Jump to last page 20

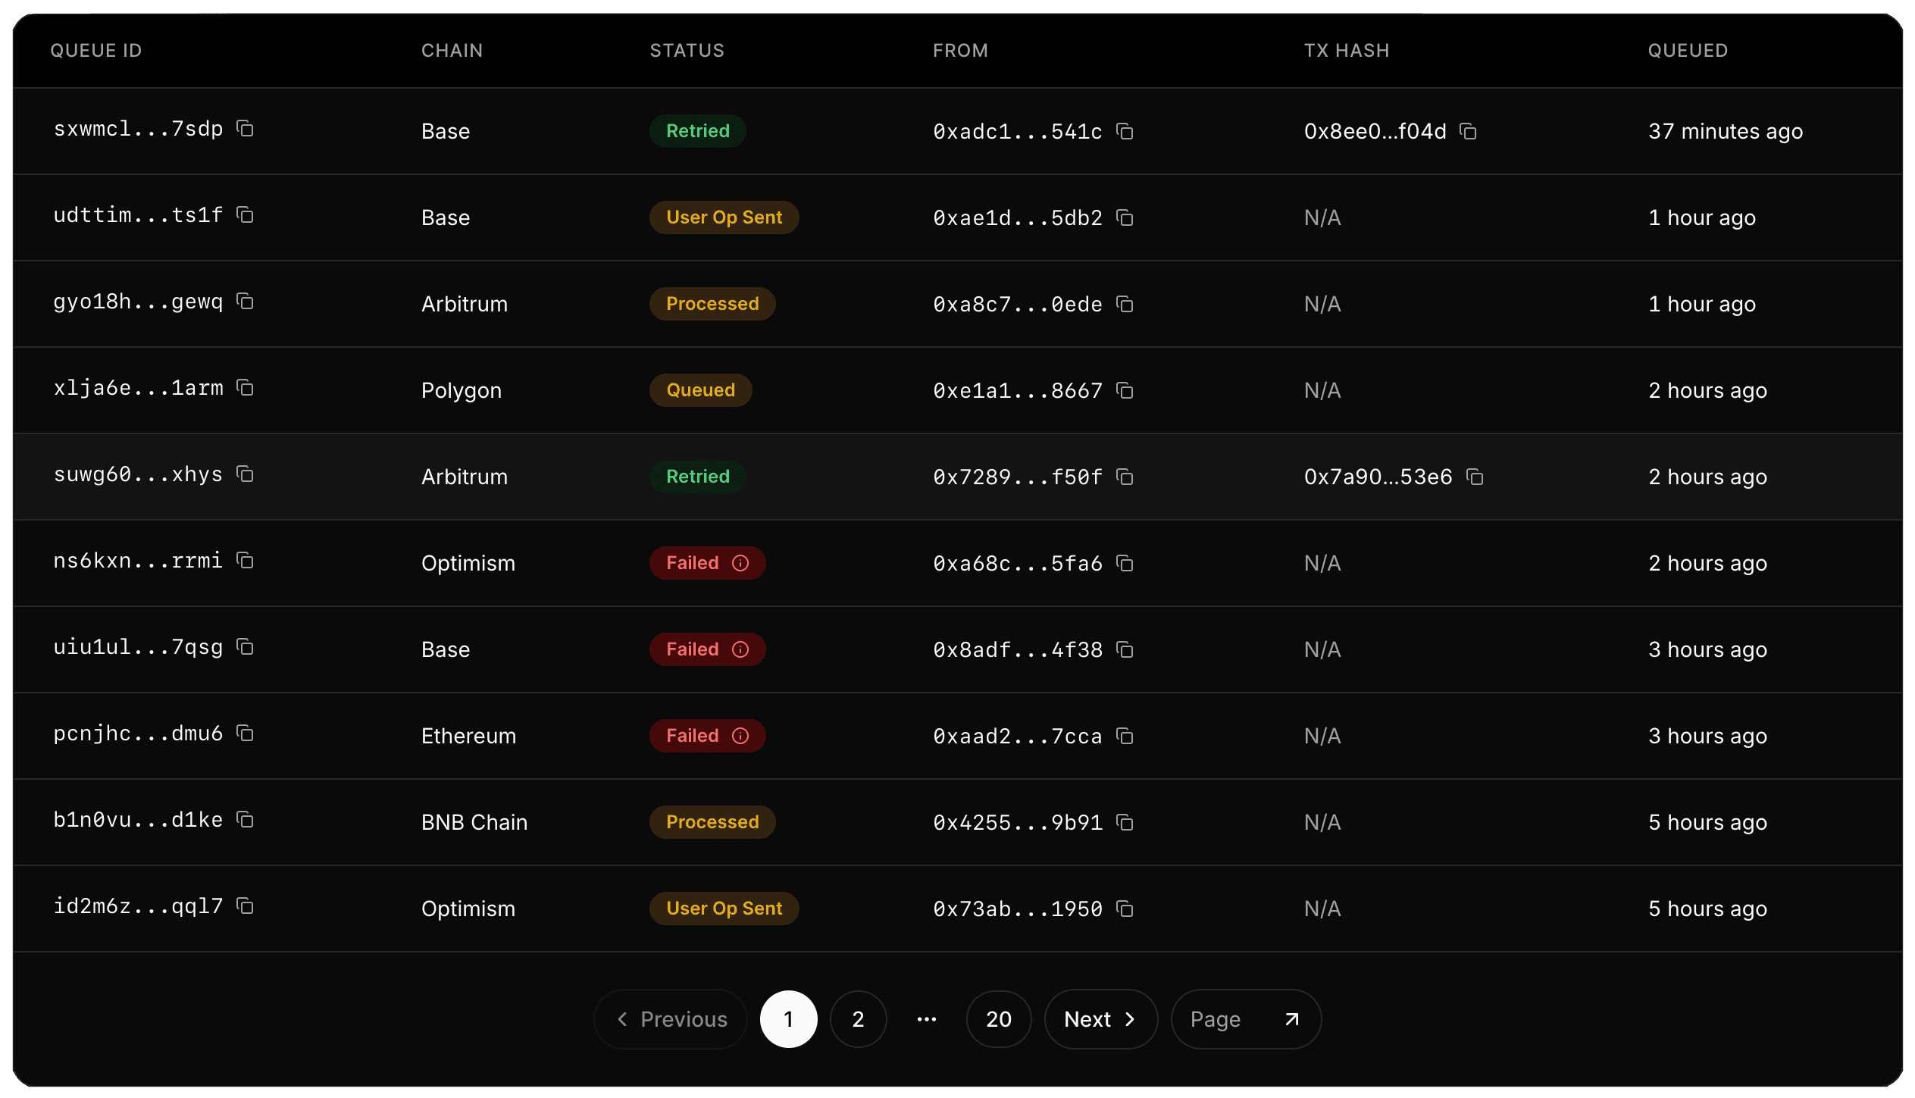tap(998, 1019)
